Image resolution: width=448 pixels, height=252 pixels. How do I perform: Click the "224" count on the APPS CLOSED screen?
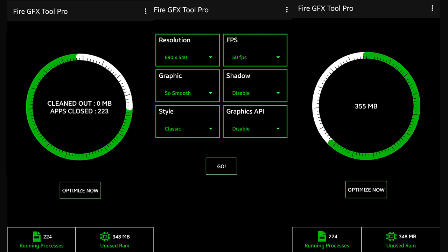(x=48, y=237)
